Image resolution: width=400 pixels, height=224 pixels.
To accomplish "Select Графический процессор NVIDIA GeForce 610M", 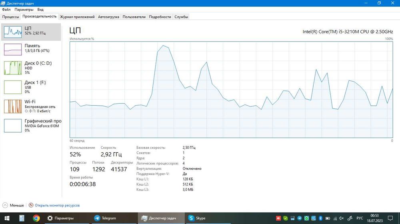I will coord(31,125).
